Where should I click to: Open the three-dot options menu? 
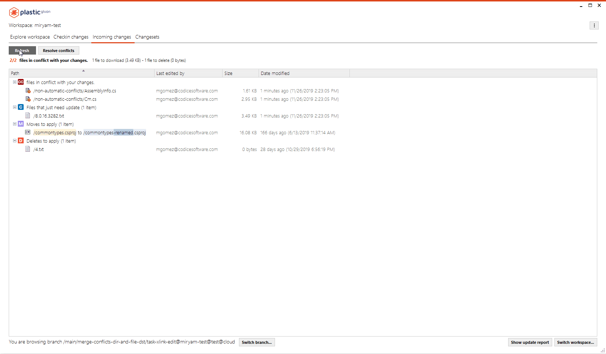tap(594, 25)
